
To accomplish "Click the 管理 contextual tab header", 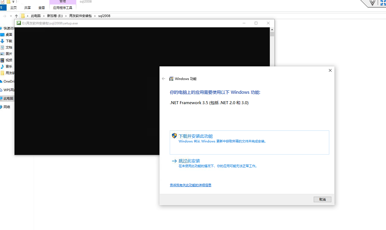I will pos(63,2).
